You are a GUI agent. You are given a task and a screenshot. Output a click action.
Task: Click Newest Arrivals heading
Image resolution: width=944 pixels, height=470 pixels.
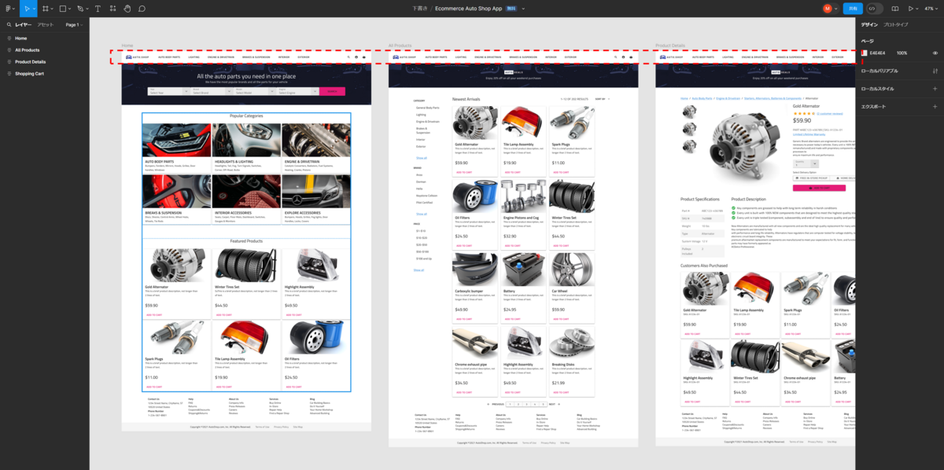(466, 100)
